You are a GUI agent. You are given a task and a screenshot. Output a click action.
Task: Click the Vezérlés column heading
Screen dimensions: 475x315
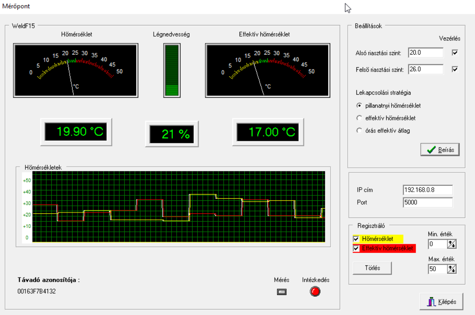tap(450, 38)
